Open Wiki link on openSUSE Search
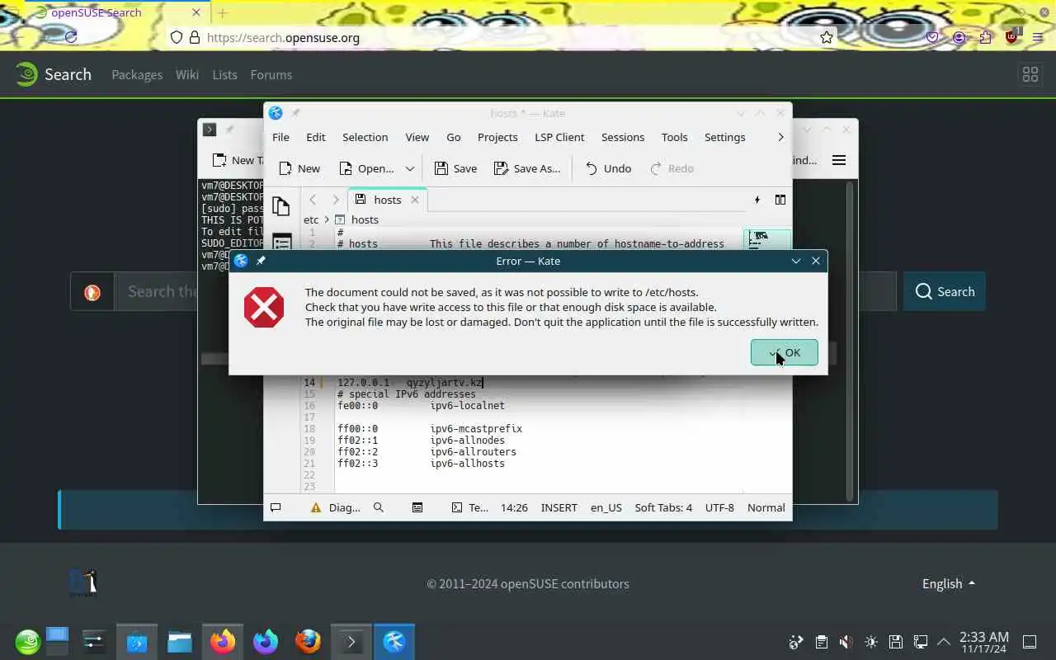This screenshot has width=1056, height=660. (x=187, y=74)
